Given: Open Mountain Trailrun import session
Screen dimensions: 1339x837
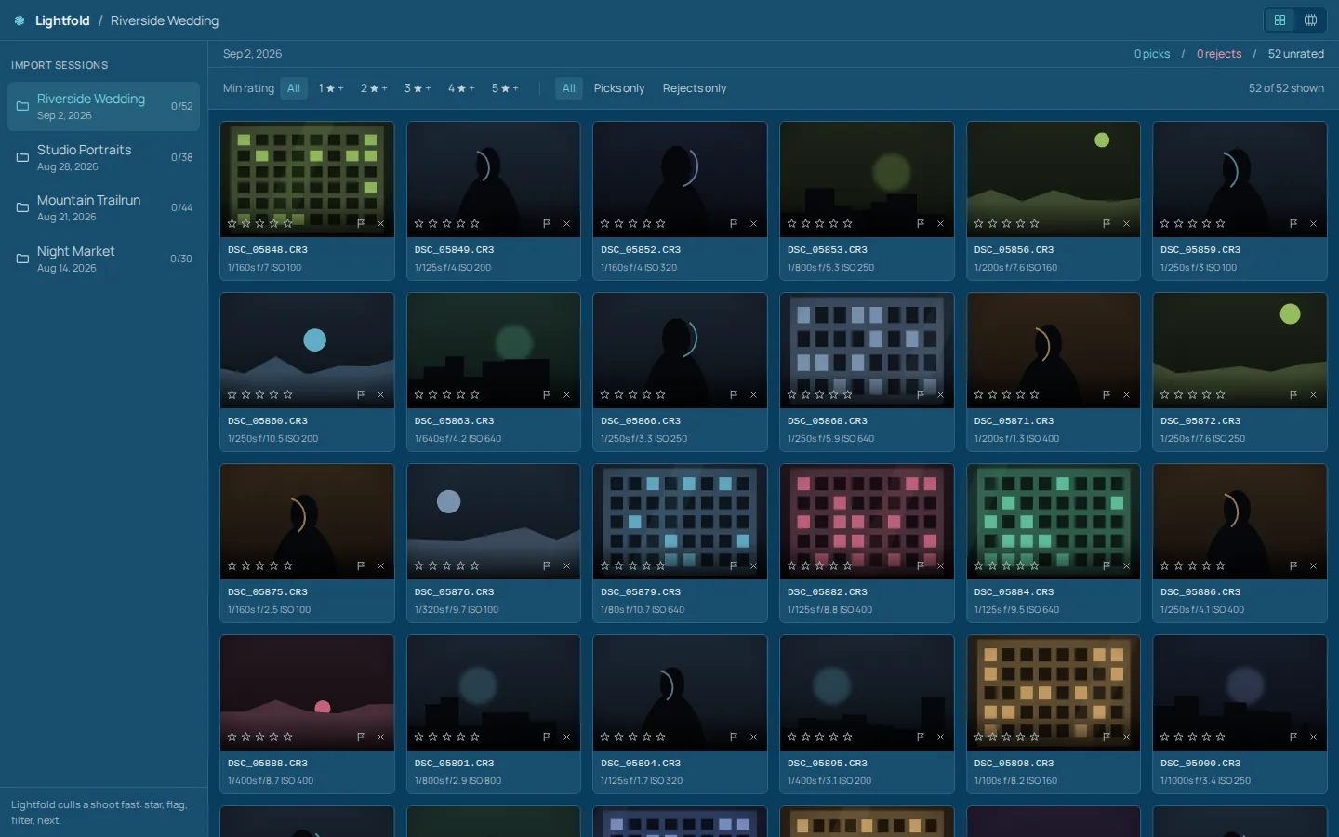Looking at the screenshot, I should 104,207.
